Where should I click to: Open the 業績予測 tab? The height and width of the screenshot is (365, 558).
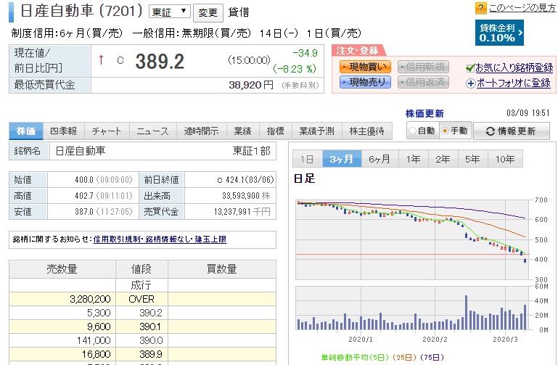click(316, 131)
